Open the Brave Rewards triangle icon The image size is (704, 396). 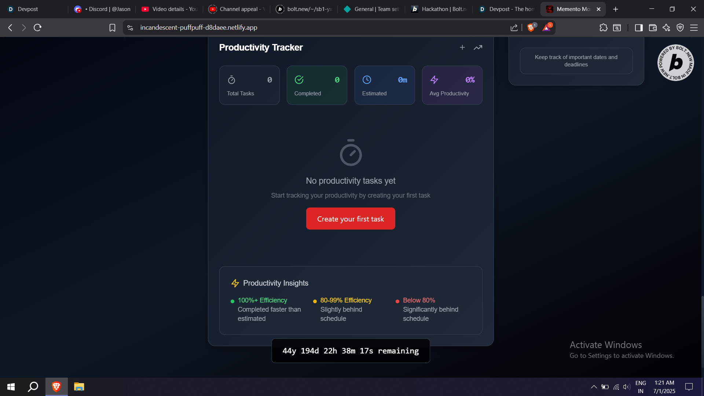point(546,27)
